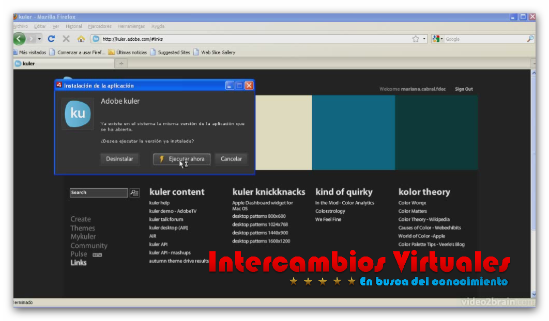The width and height of the screenshot is (549, 321).
Task: Click inside the Search input field
Action: 98,192
